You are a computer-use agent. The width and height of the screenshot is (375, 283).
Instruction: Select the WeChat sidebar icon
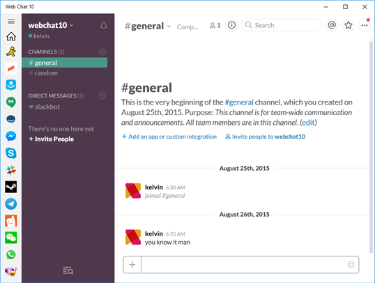11,238
